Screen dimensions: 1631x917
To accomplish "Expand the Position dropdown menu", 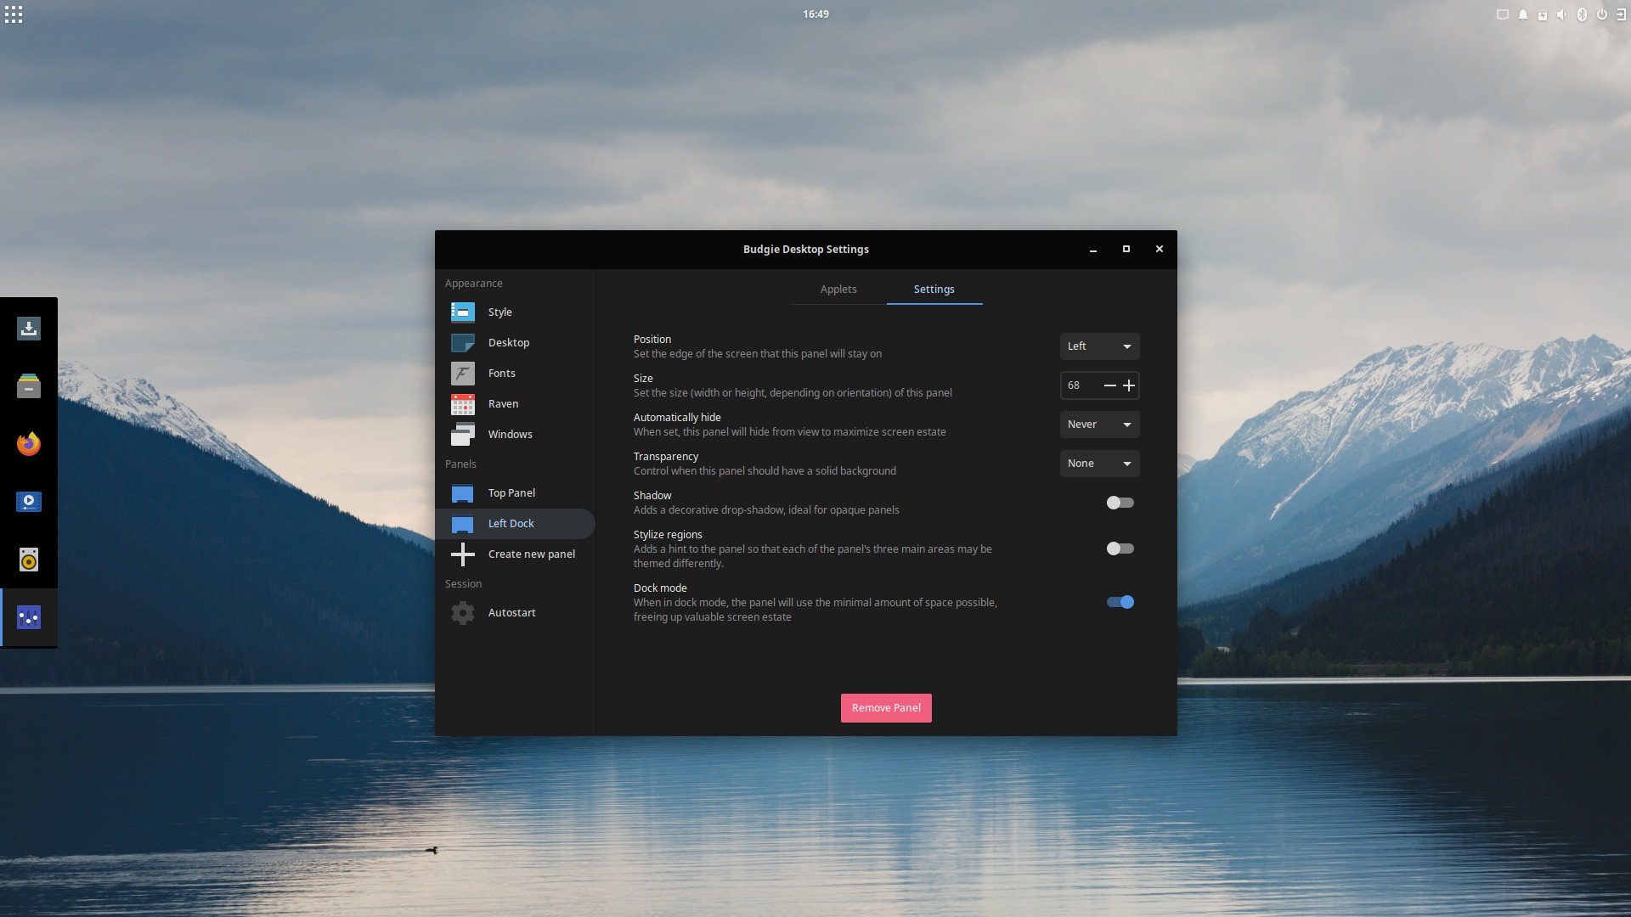I will pos(1099,346).
